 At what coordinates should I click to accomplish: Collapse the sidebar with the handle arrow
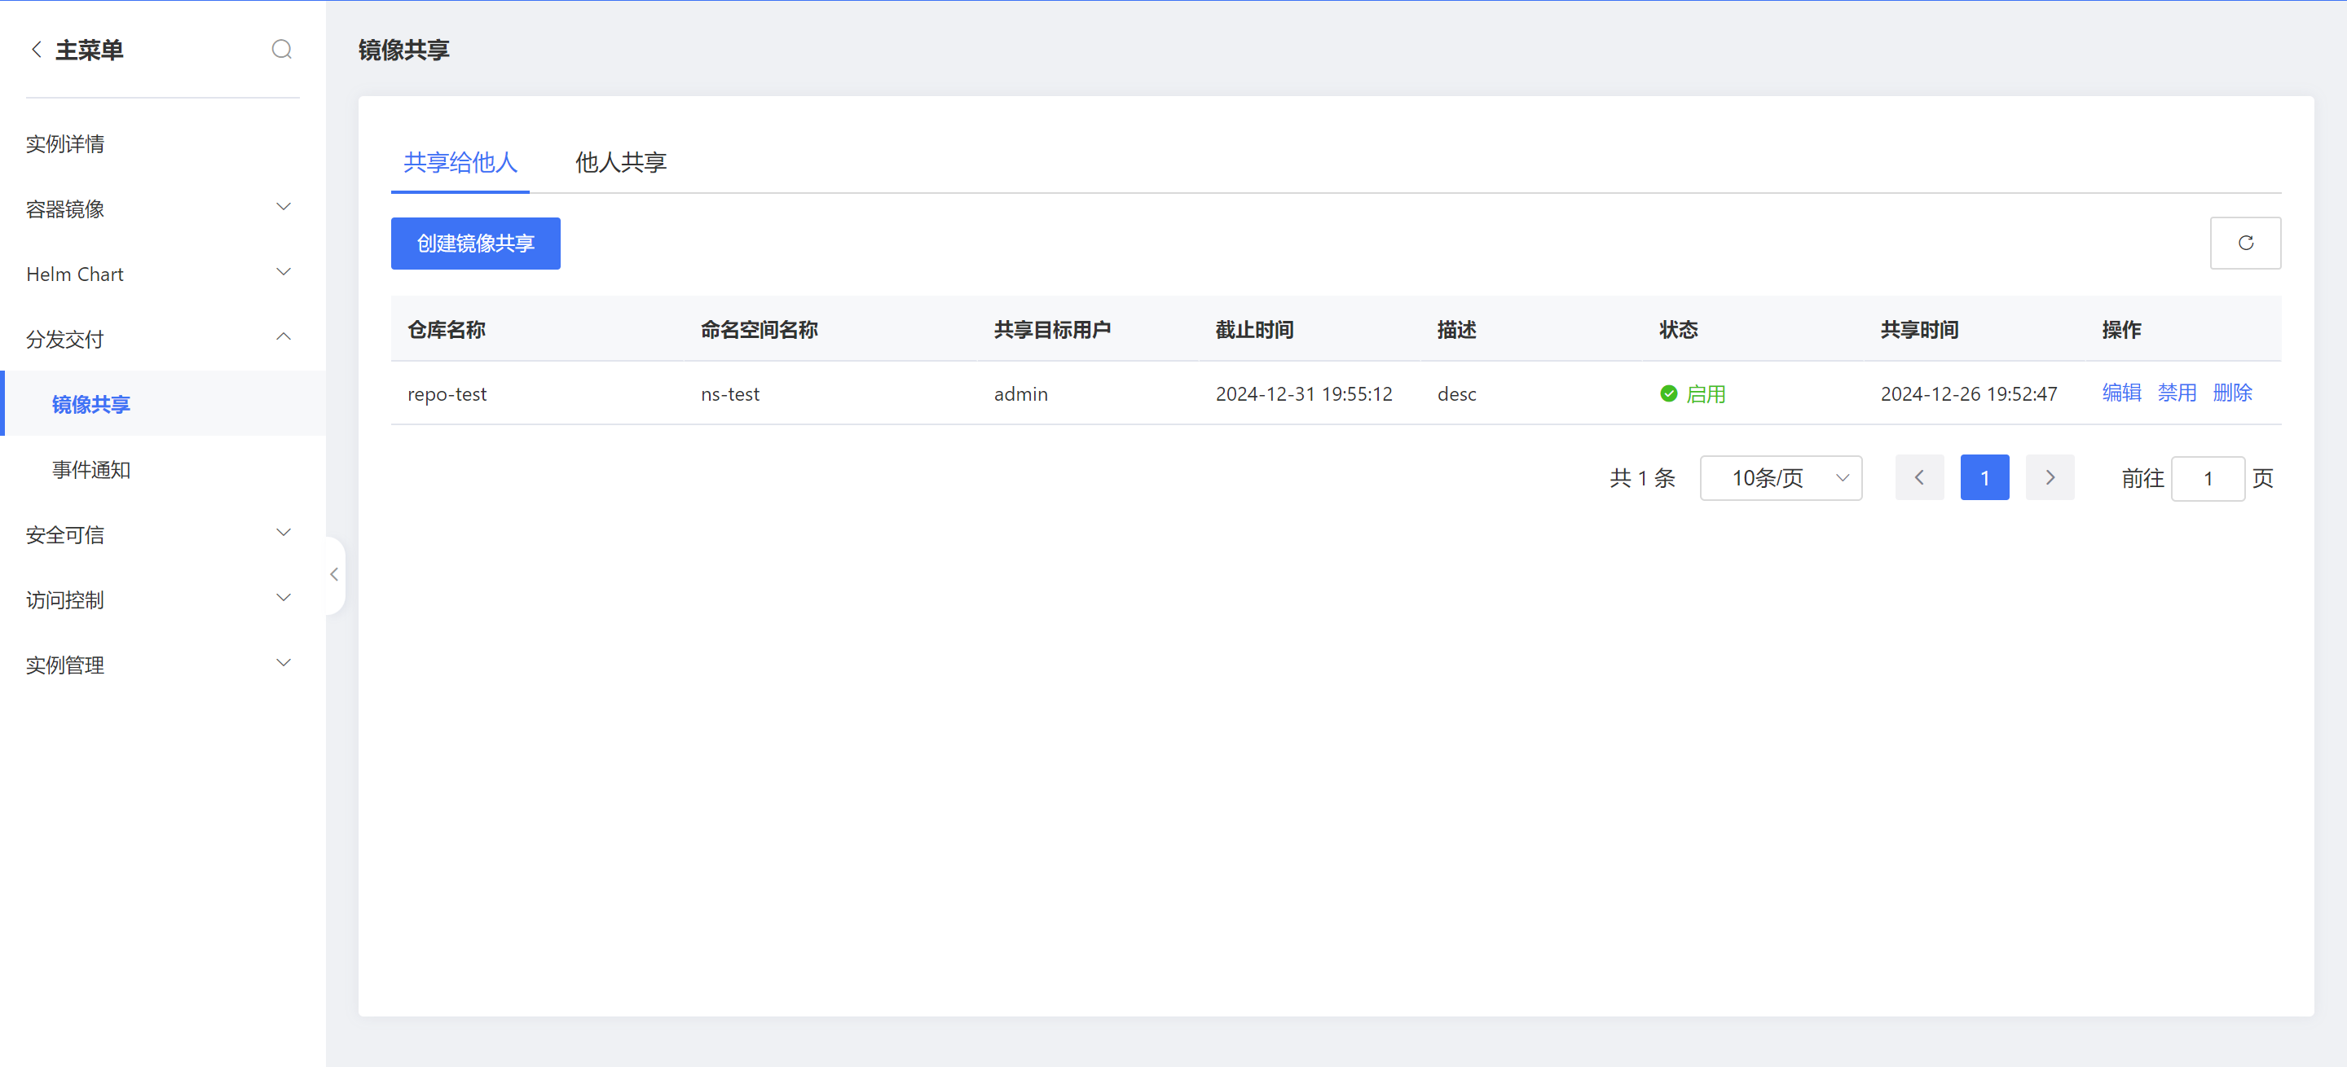(334, 574)
